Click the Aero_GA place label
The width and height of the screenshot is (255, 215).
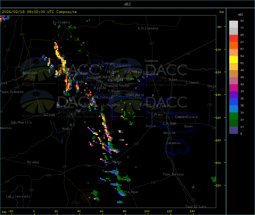[169, 133]
